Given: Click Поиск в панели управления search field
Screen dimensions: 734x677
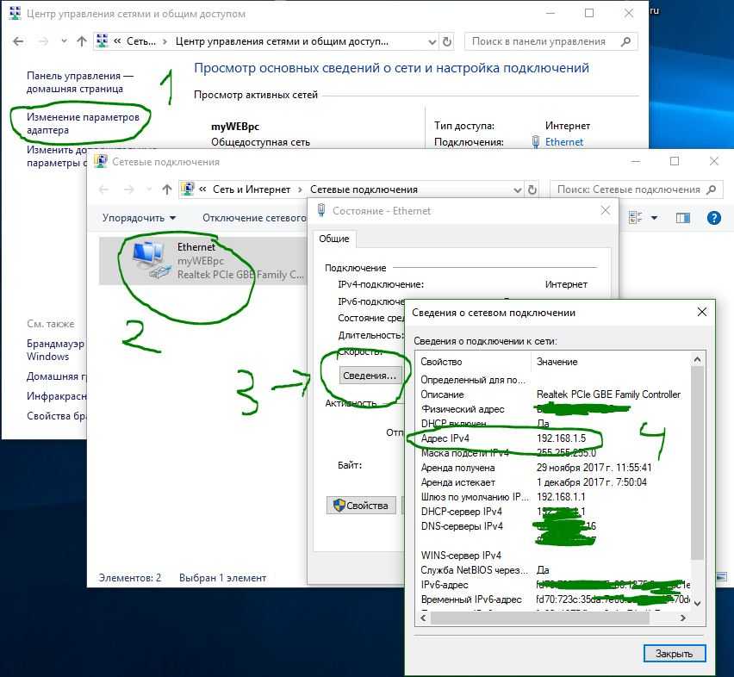Looking at the screenshot, I should [551, 41].
